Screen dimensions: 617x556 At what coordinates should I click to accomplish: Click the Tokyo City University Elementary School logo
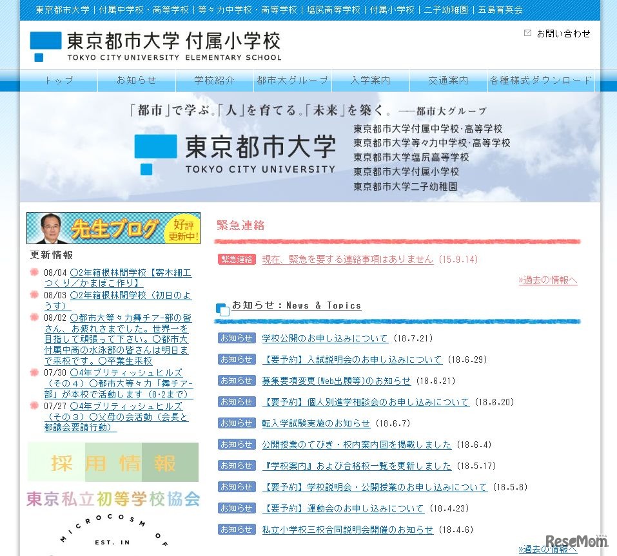[x=155, y=46]
